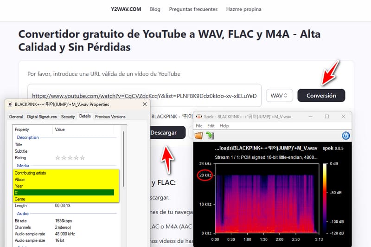Image resolution: width=371 pixels, height=247 pixels.
Task: Click the dB color scale bar
Action: coord(325,198)
